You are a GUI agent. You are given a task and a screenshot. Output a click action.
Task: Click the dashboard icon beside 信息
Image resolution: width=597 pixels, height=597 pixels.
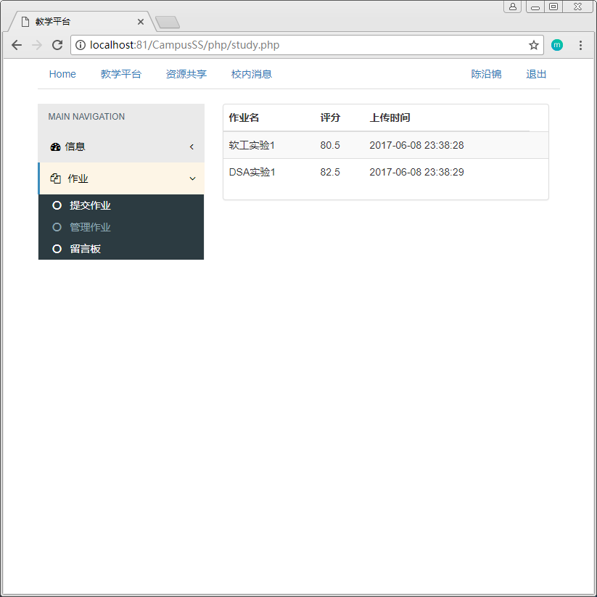tap(55, 147)
